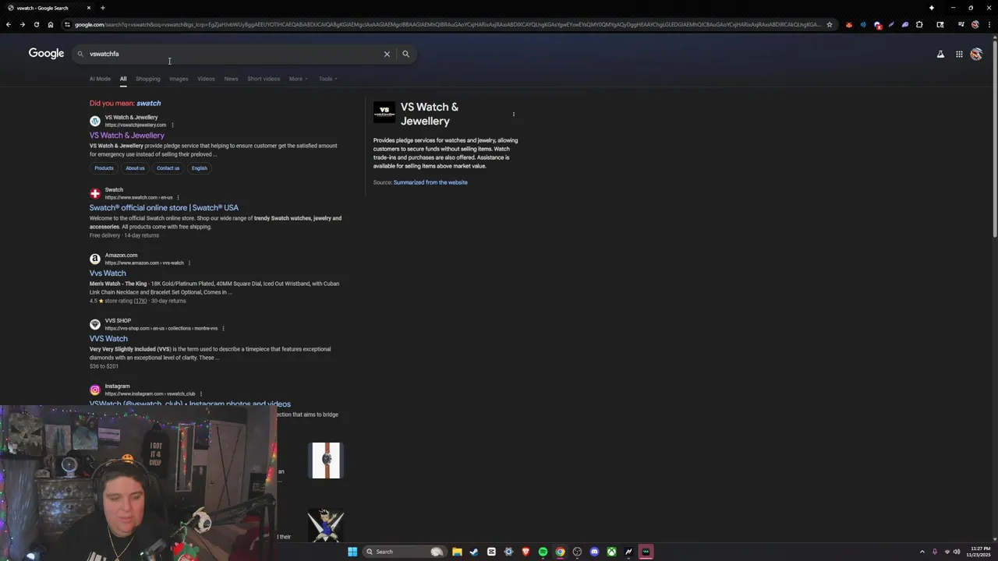This screenshot has width=998, height=561.
Task: Open Steam from the taskbar
Action: point(474,552)
